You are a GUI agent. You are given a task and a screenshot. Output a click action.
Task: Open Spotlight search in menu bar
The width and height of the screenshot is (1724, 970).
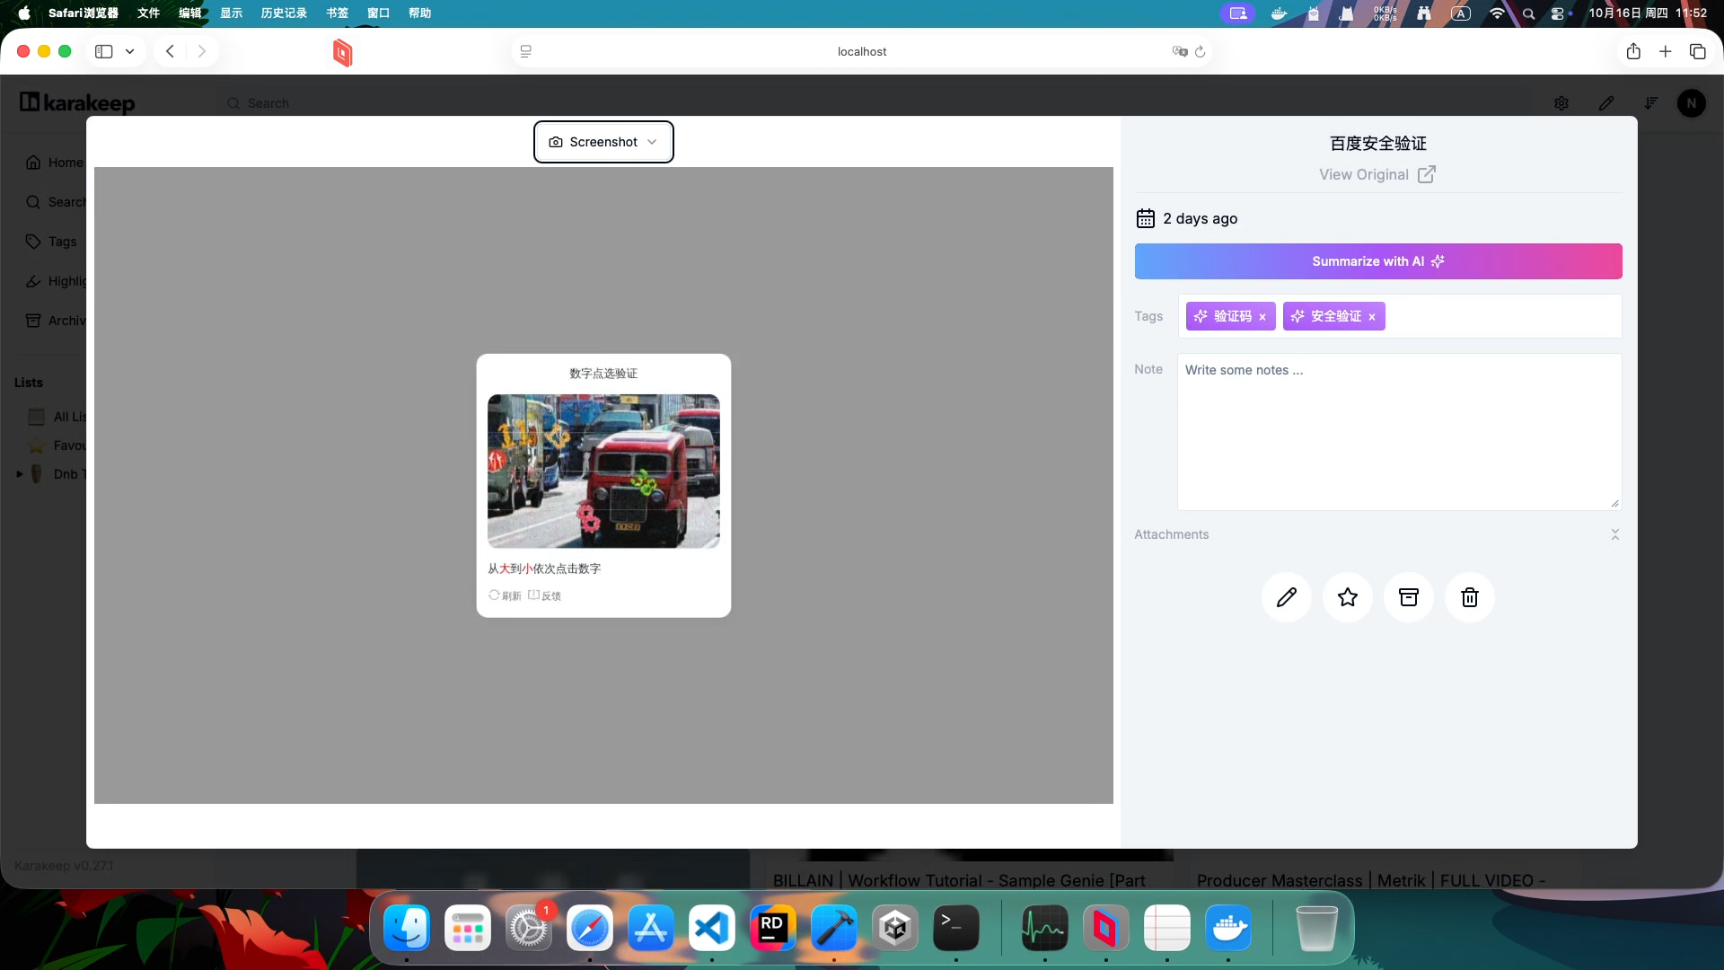point(1528,13)
